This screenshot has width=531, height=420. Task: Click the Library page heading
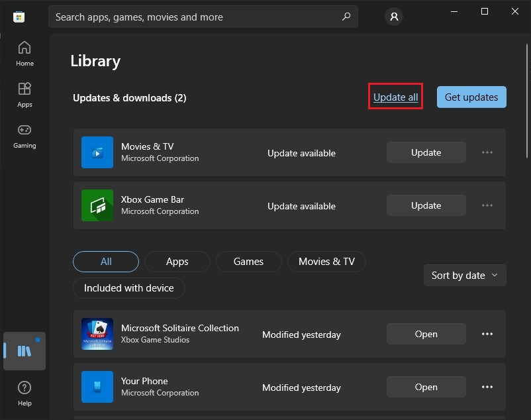95,62
